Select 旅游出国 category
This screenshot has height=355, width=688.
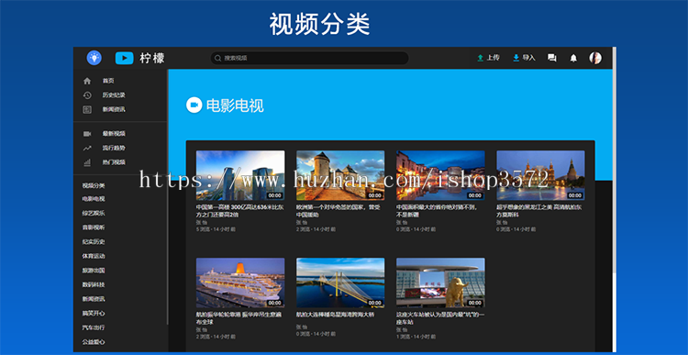[94, 271]
